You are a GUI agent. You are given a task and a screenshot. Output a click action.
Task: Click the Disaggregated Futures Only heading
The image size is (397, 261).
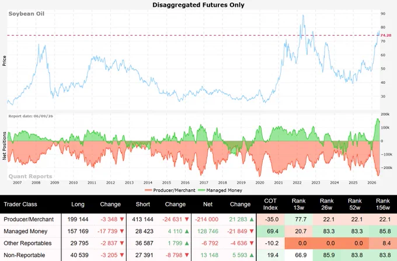tap(198, 5)
